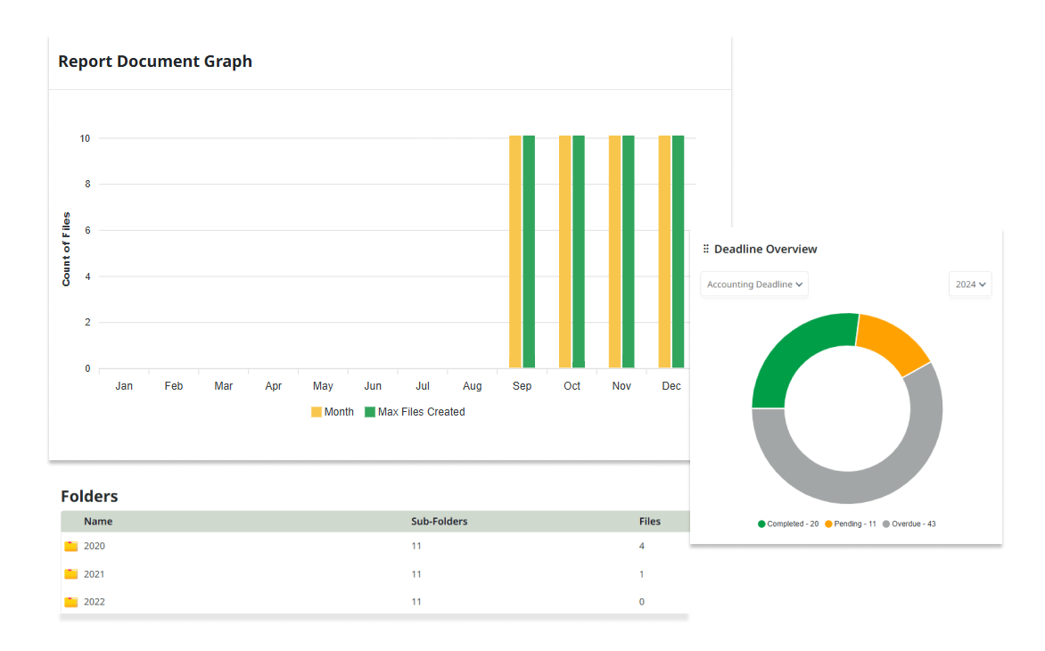Click the yellow September bar
This screenshot has height=651, width=1045.
coord(515,251)
